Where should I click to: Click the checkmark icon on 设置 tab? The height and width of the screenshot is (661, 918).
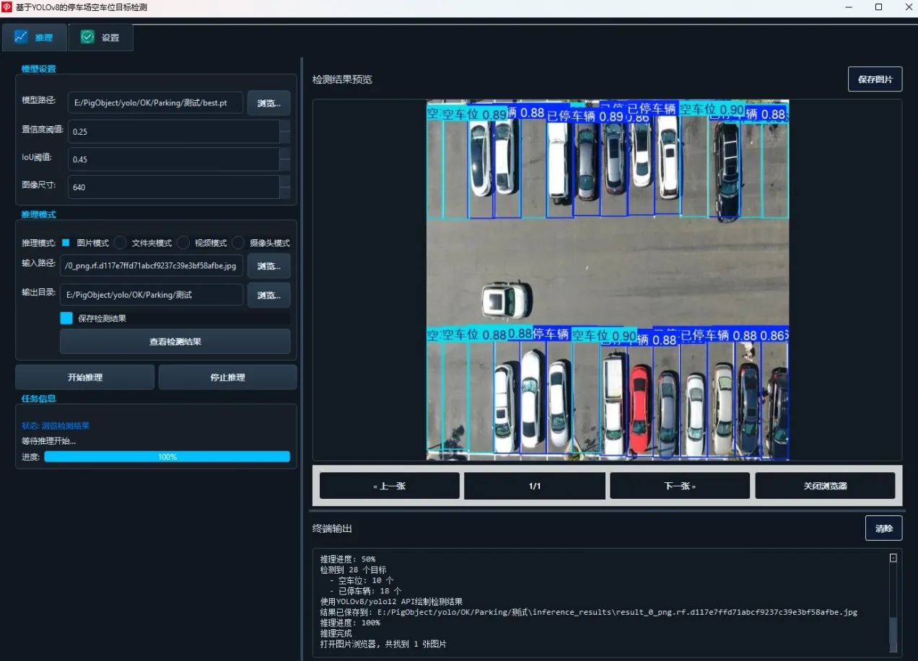[x=87, y=37]
